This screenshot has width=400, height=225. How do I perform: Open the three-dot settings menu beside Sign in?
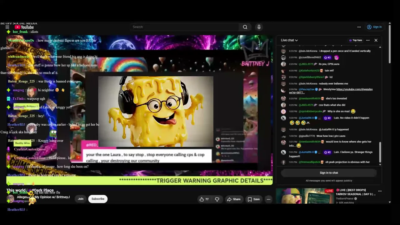coord(359,27)
